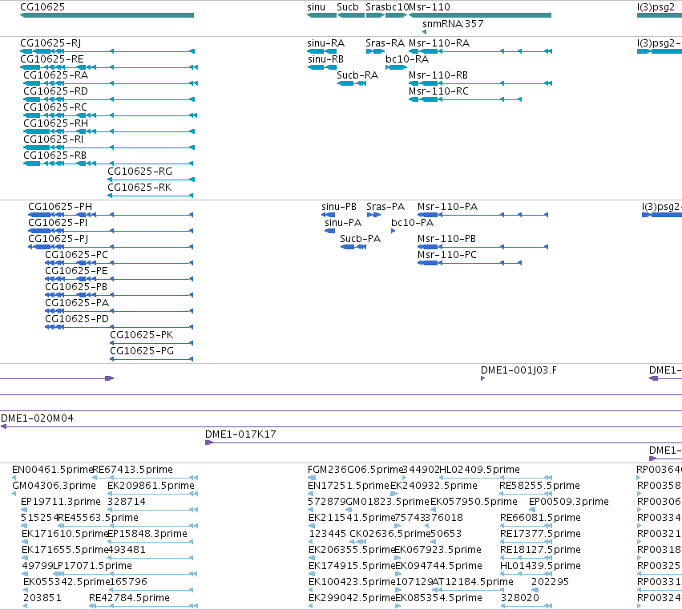Choose the CG10625-RB transcript label
The height and width of the screenshot is (610, 682).
pyautogui.click(x=54, y=156)
